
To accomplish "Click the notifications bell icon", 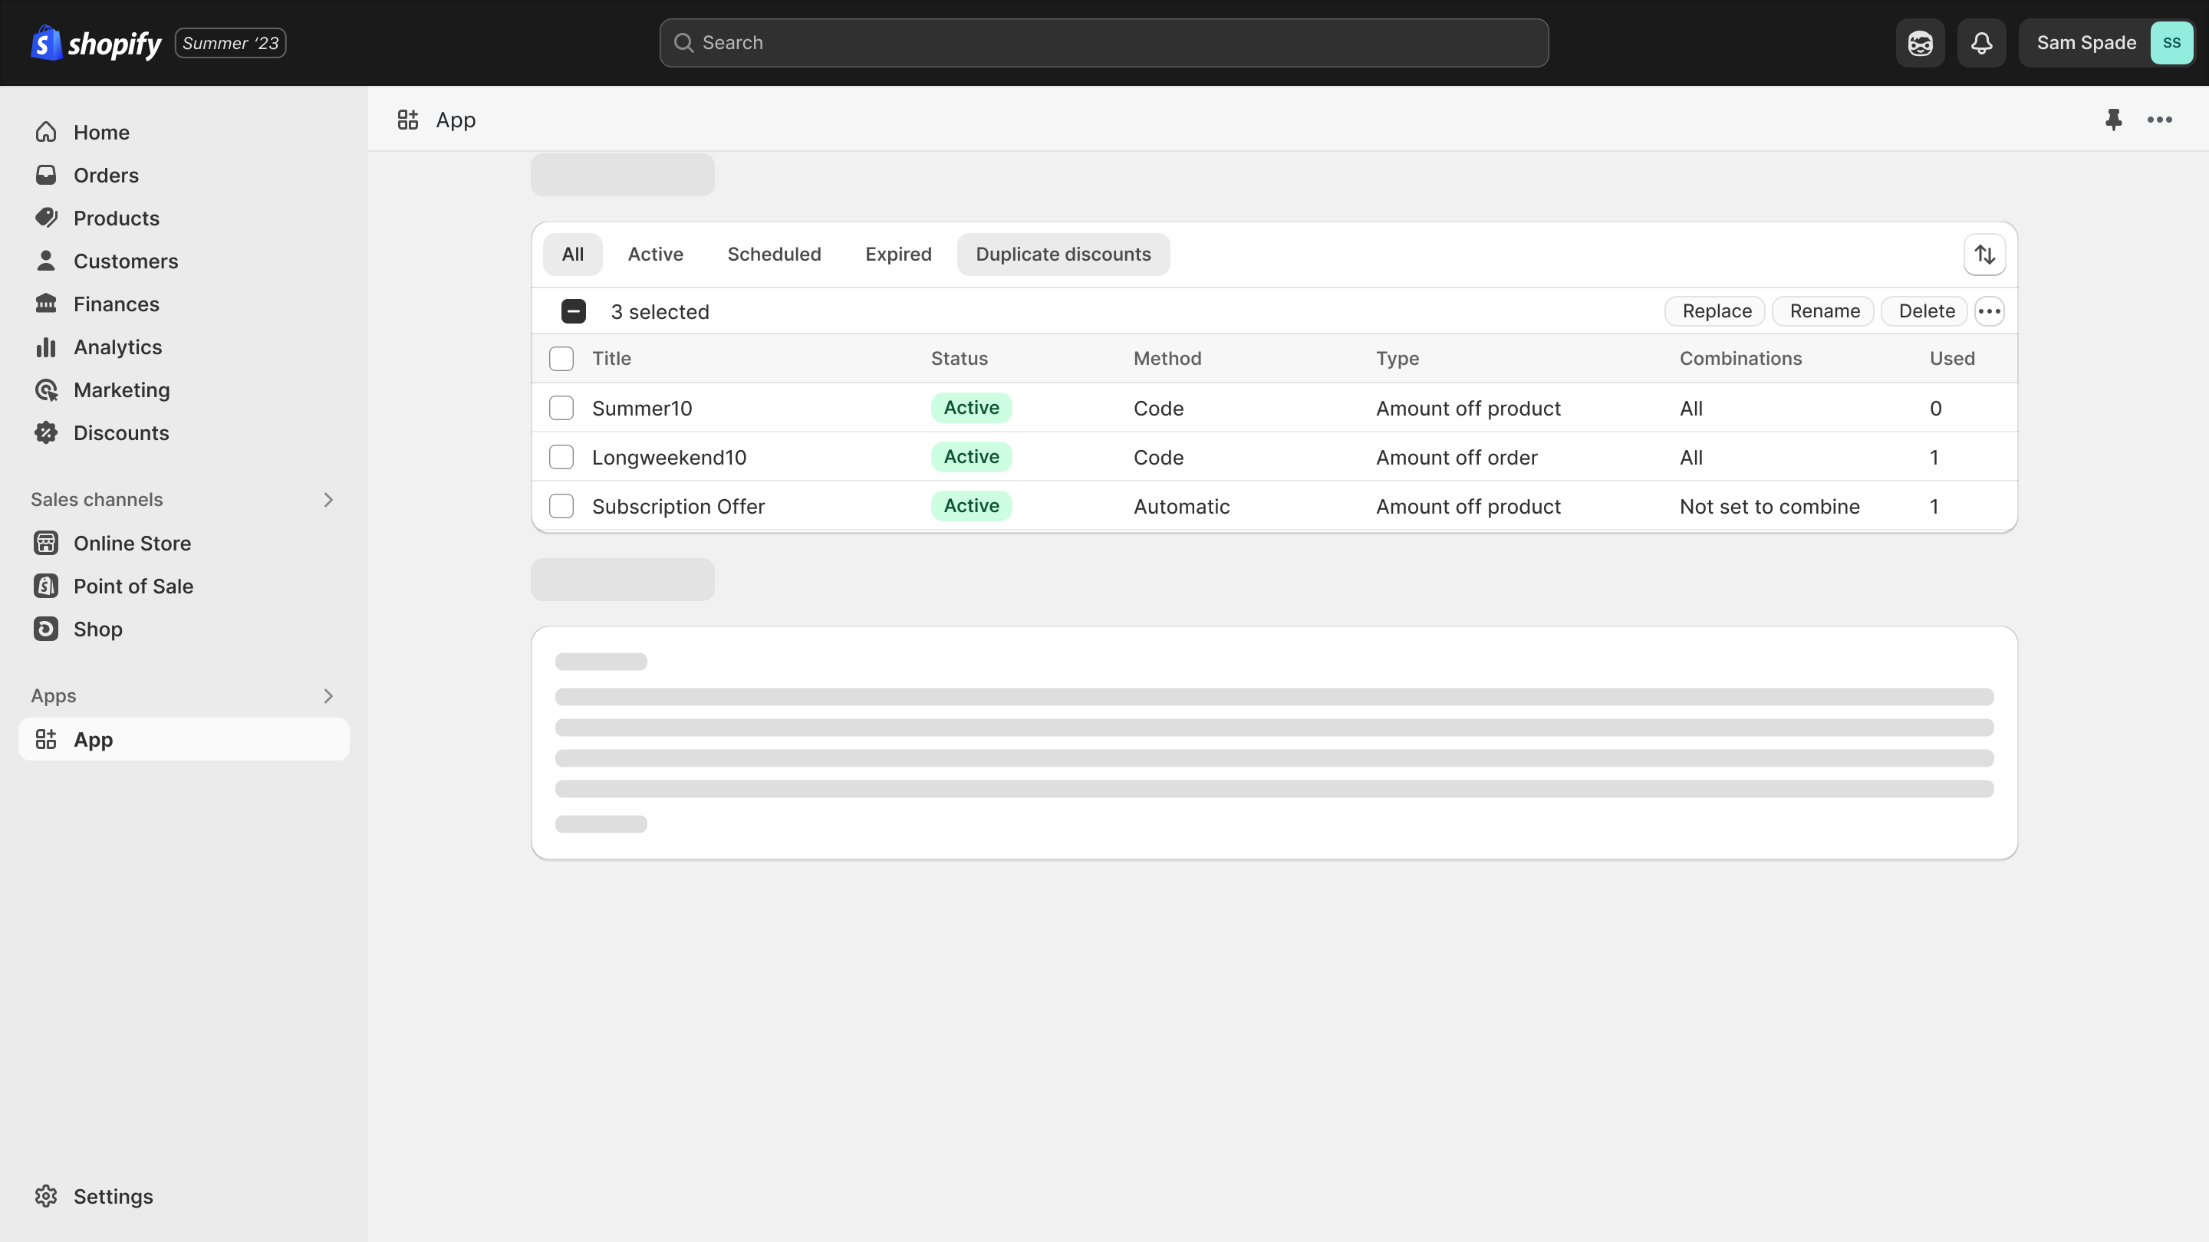I will pos(1982,43).
